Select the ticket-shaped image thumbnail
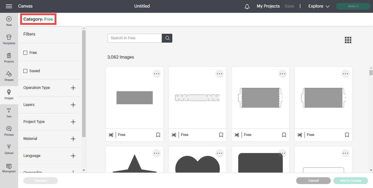373x188 pixels. [x=260, y=98]
